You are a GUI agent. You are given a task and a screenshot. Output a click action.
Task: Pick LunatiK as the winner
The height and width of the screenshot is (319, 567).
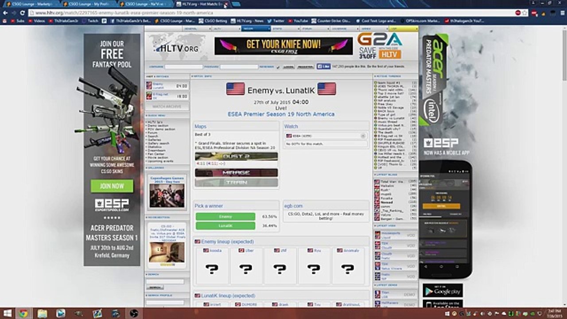click(x=225, y=226)
